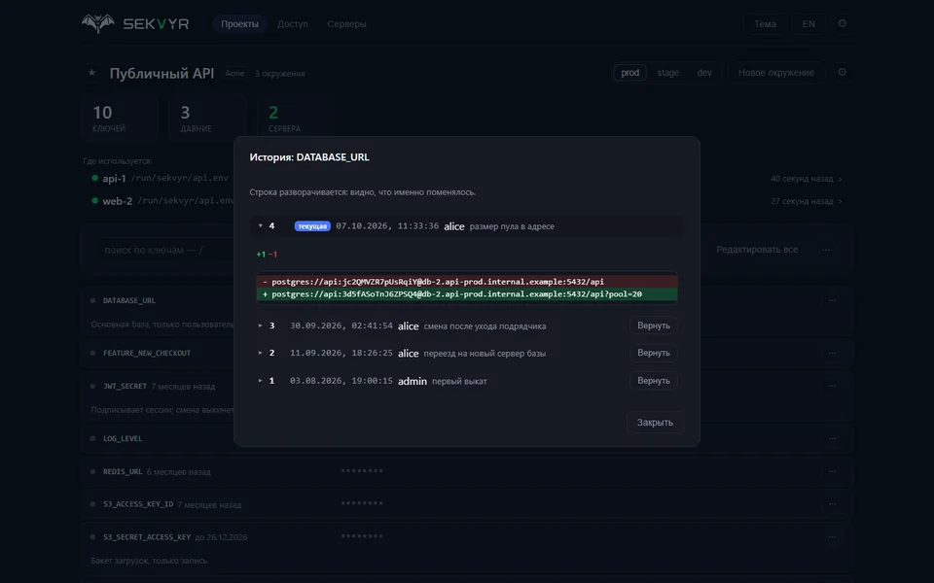Click the 2 сервера stat card
934x583 pixels.
(x=296, y=119)
